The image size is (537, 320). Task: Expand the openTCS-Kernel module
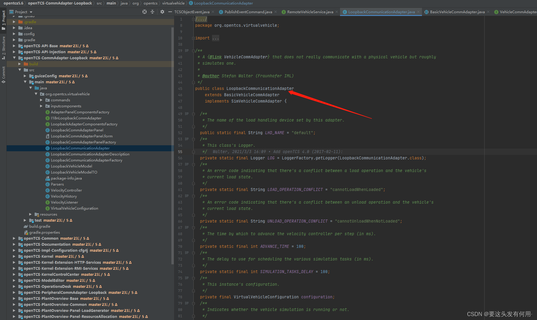14,256
